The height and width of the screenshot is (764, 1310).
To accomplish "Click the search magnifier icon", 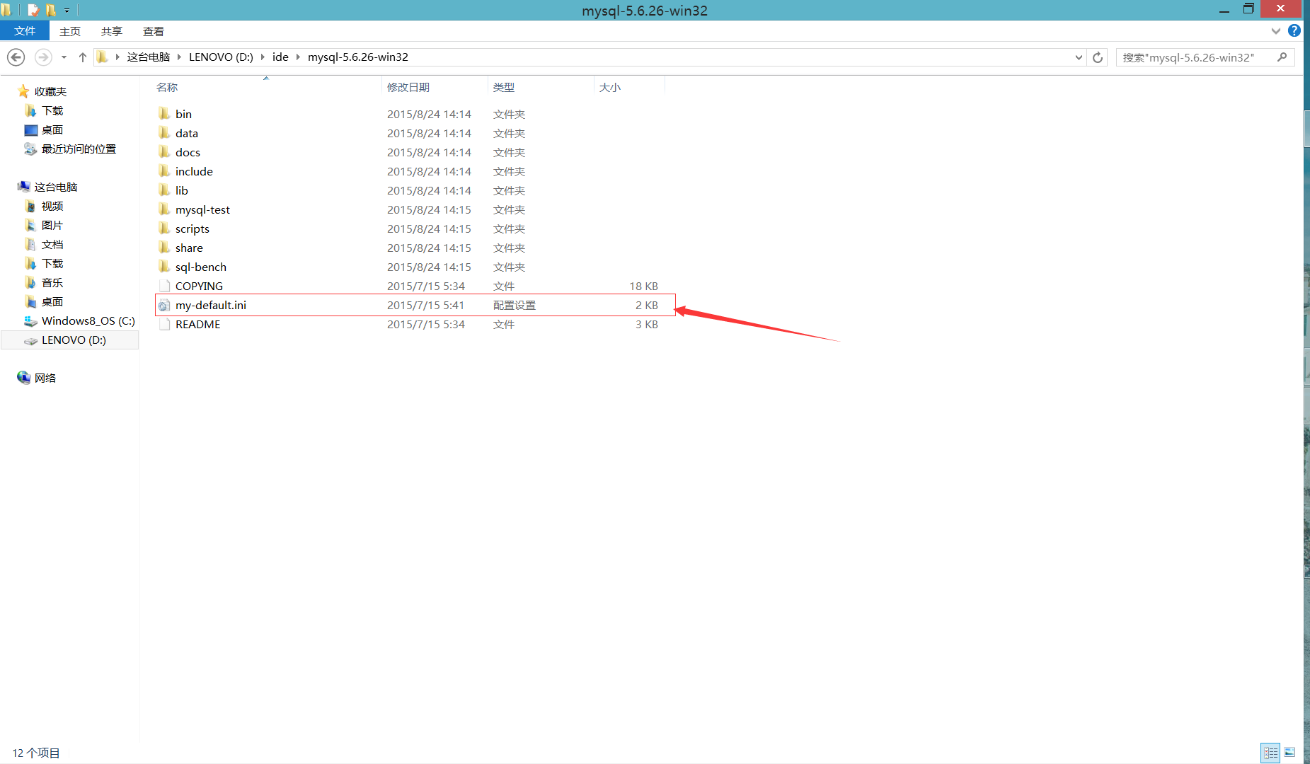I will 1282,57.
